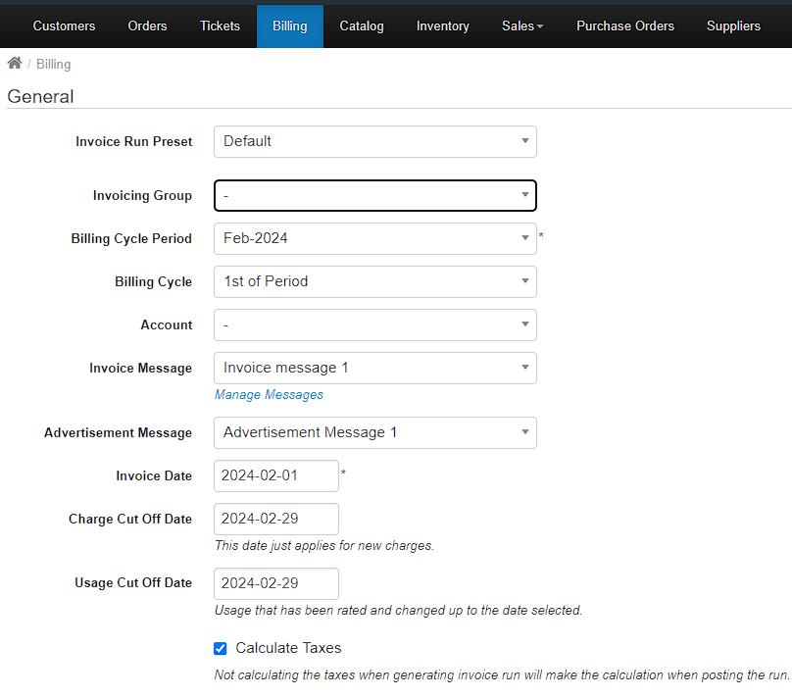Viewport: 792px width, 698px height.
Task: Open the Inventory menu tab
Action: coord(442,26)
